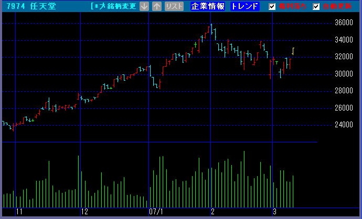Click the month 3 axis label

click(x=275, y=212)
